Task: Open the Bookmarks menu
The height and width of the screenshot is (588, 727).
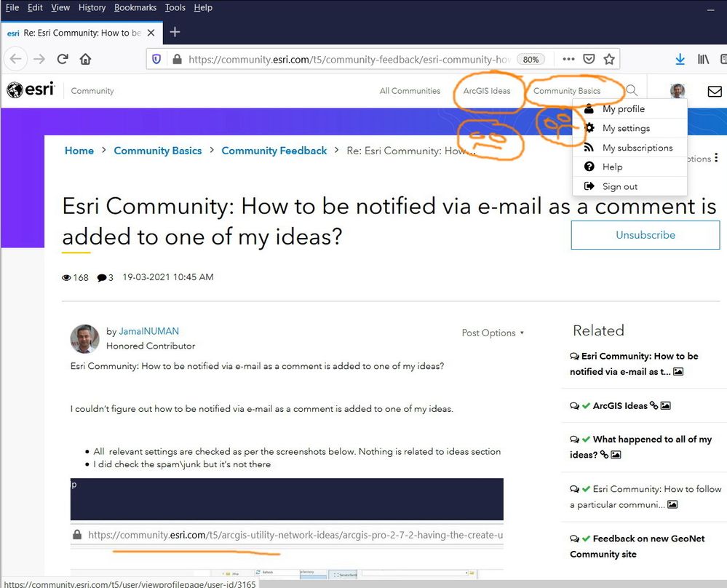Action: 135,7
